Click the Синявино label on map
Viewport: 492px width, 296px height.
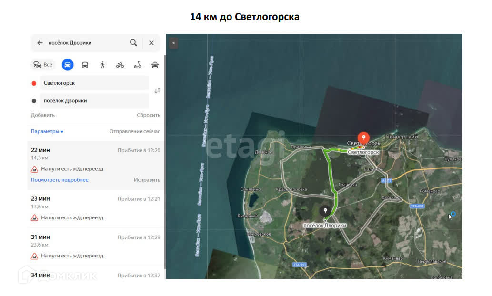[x=251, y=189]
